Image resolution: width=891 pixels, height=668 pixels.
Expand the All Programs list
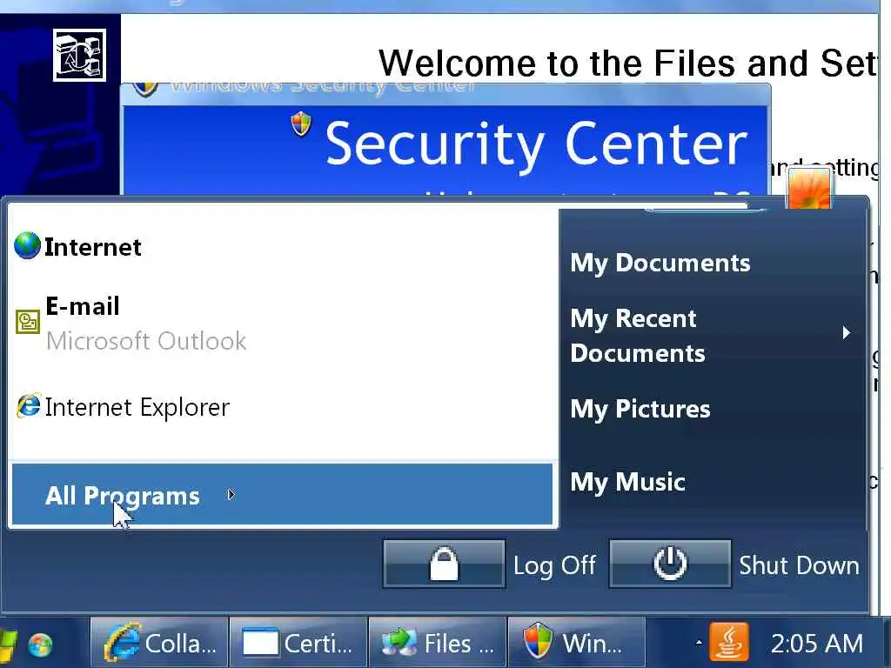tap(282, 494)
